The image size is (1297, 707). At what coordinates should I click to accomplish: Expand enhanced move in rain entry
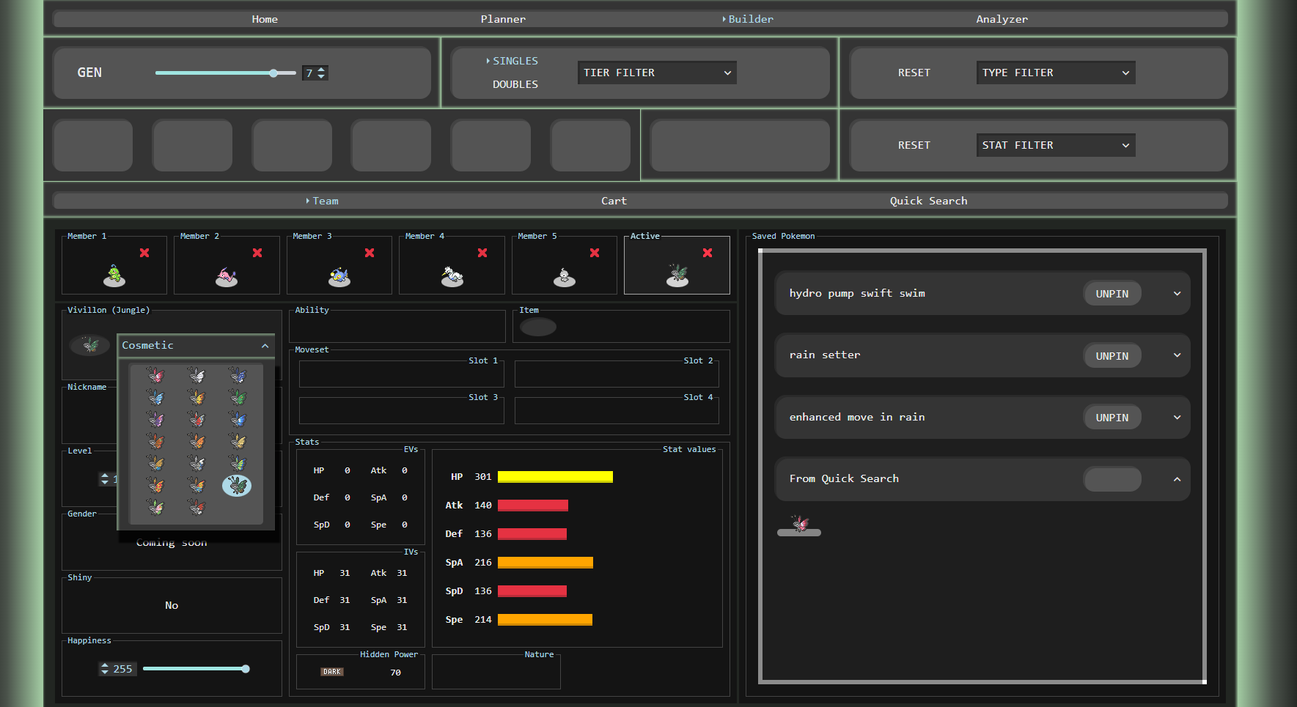click(1177, 418)
